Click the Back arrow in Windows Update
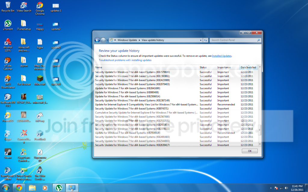 (97, 40)
